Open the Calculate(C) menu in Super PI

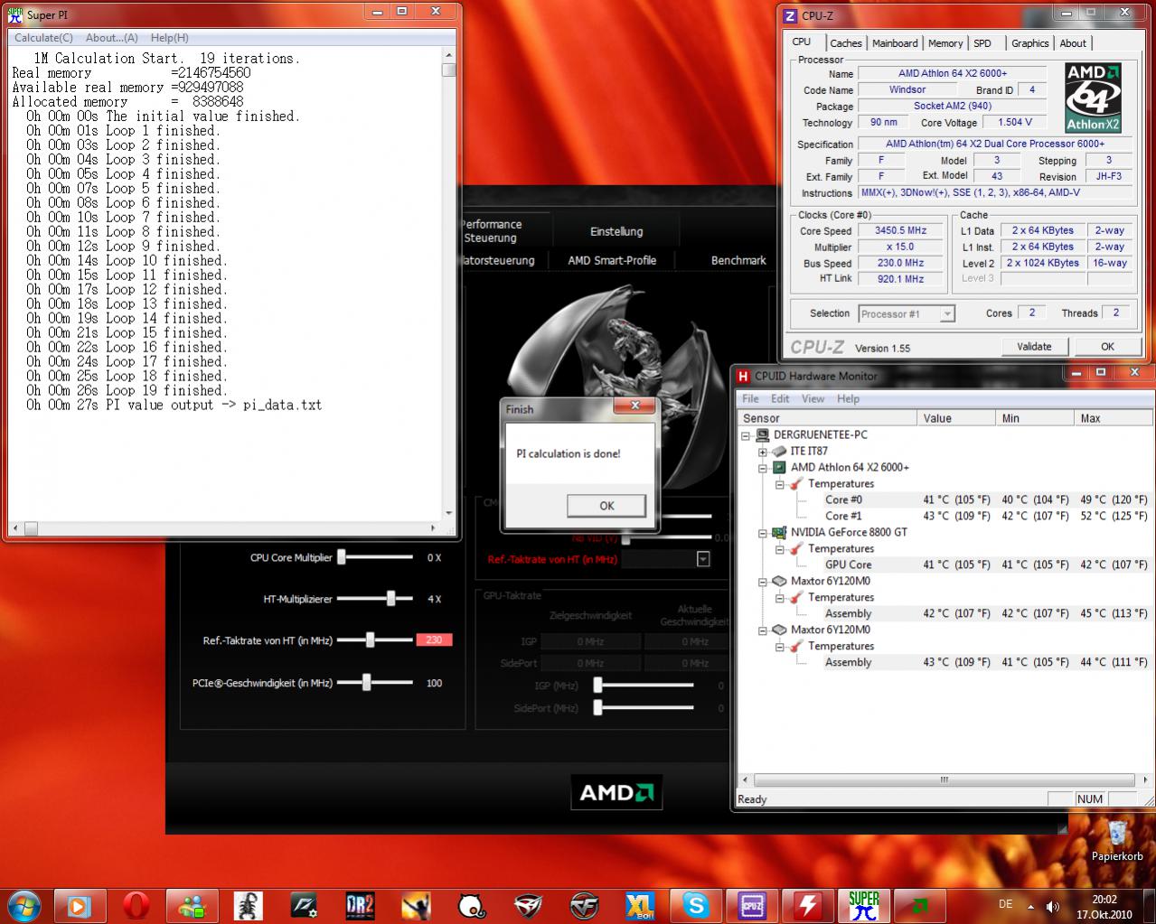43,37
